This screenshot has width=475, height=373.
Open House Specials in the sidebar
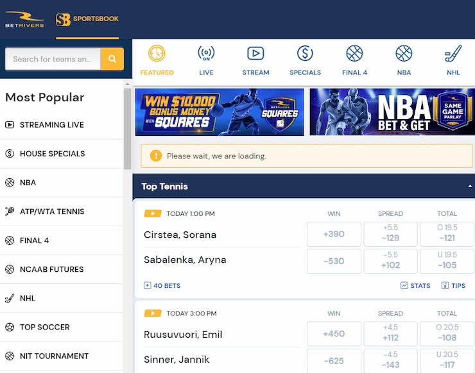tap(61, 154)
